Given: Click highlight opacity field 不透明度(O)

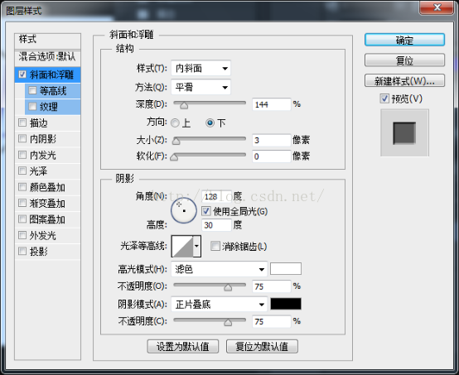Looking at the screenshot, I should (272, 286).
